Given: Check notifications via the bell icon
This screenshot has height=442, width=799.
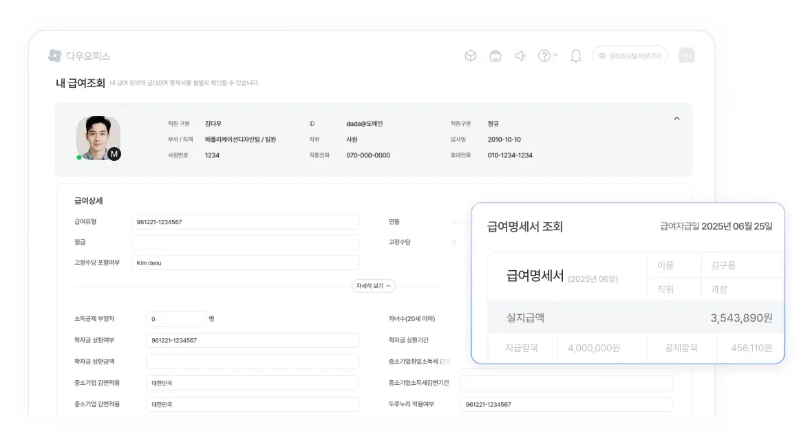Looking at the screenshot, I should pos(577,56).
